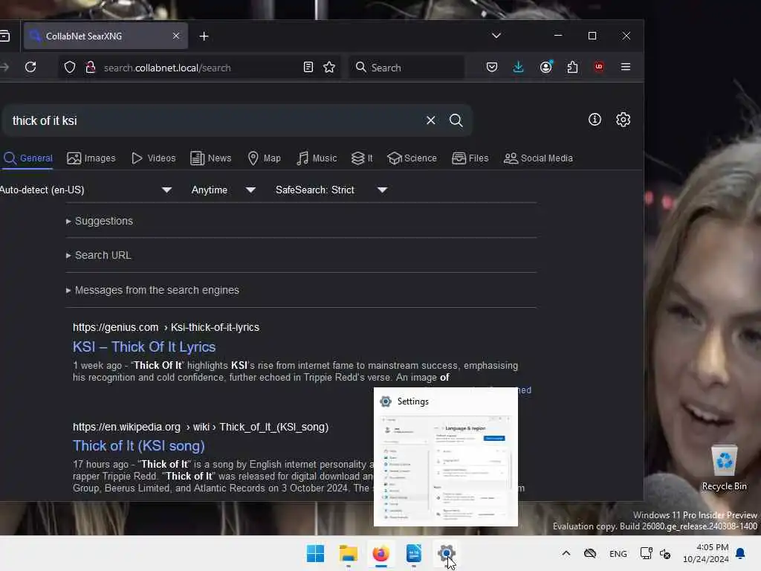Click the genius.com result URL
Viewport: 761px width, 571px height.
tap(166, 327)
